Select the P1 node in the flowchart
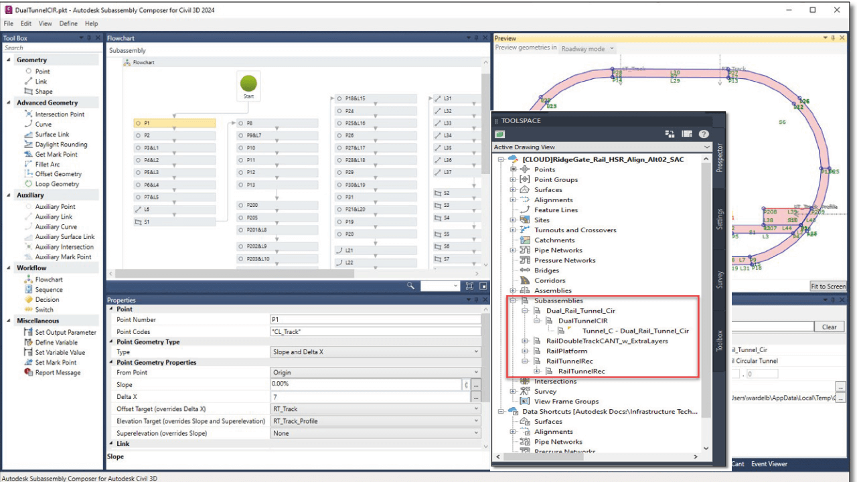The width and height of the screenshot is (857, 482). pyautogui.click(x=175, y=123)
